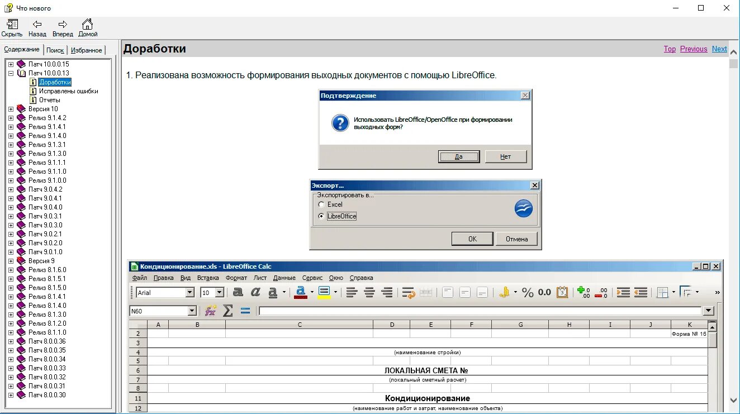Click Отмена in the Экспорт dialog
Image resolution: width=740 pixels, height=414 pixels.
pyautogui.click(x=517, y=239)
